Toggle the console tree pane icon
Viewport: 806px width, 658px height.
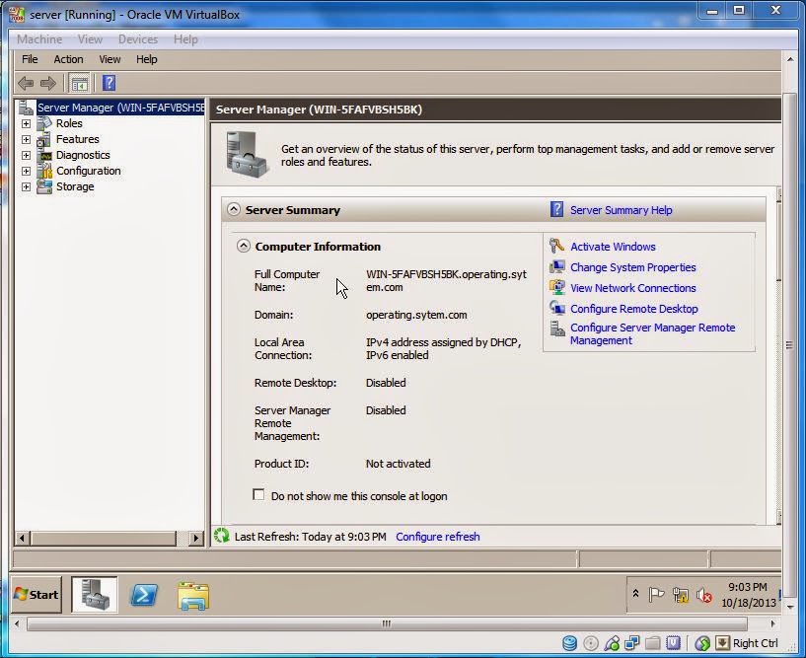(x=79, y=83)
